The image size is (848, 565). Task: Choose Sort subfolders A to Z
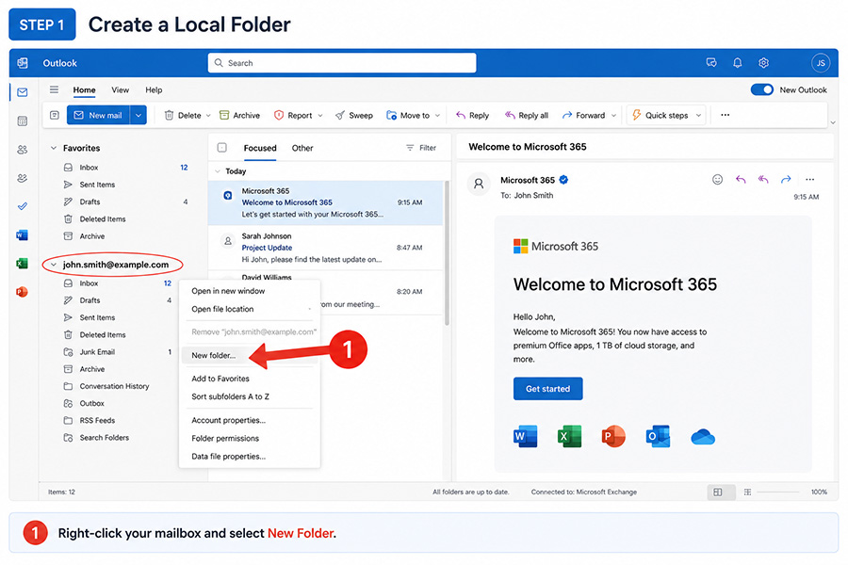250,396
